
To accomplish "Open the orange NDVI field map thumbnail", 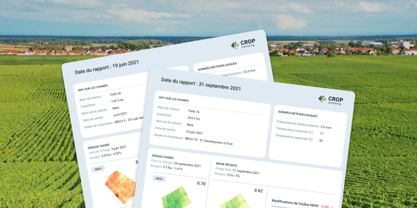I will (120, 187).
